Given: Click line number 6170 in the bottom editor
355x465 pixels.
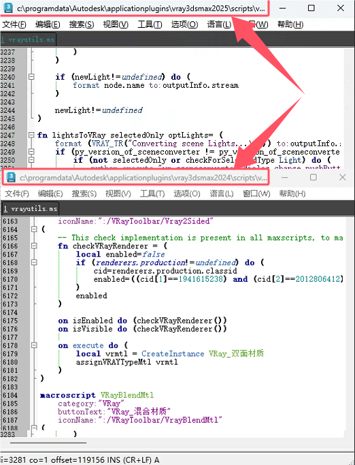Looking at the screenshot, I should pos(10,279).
